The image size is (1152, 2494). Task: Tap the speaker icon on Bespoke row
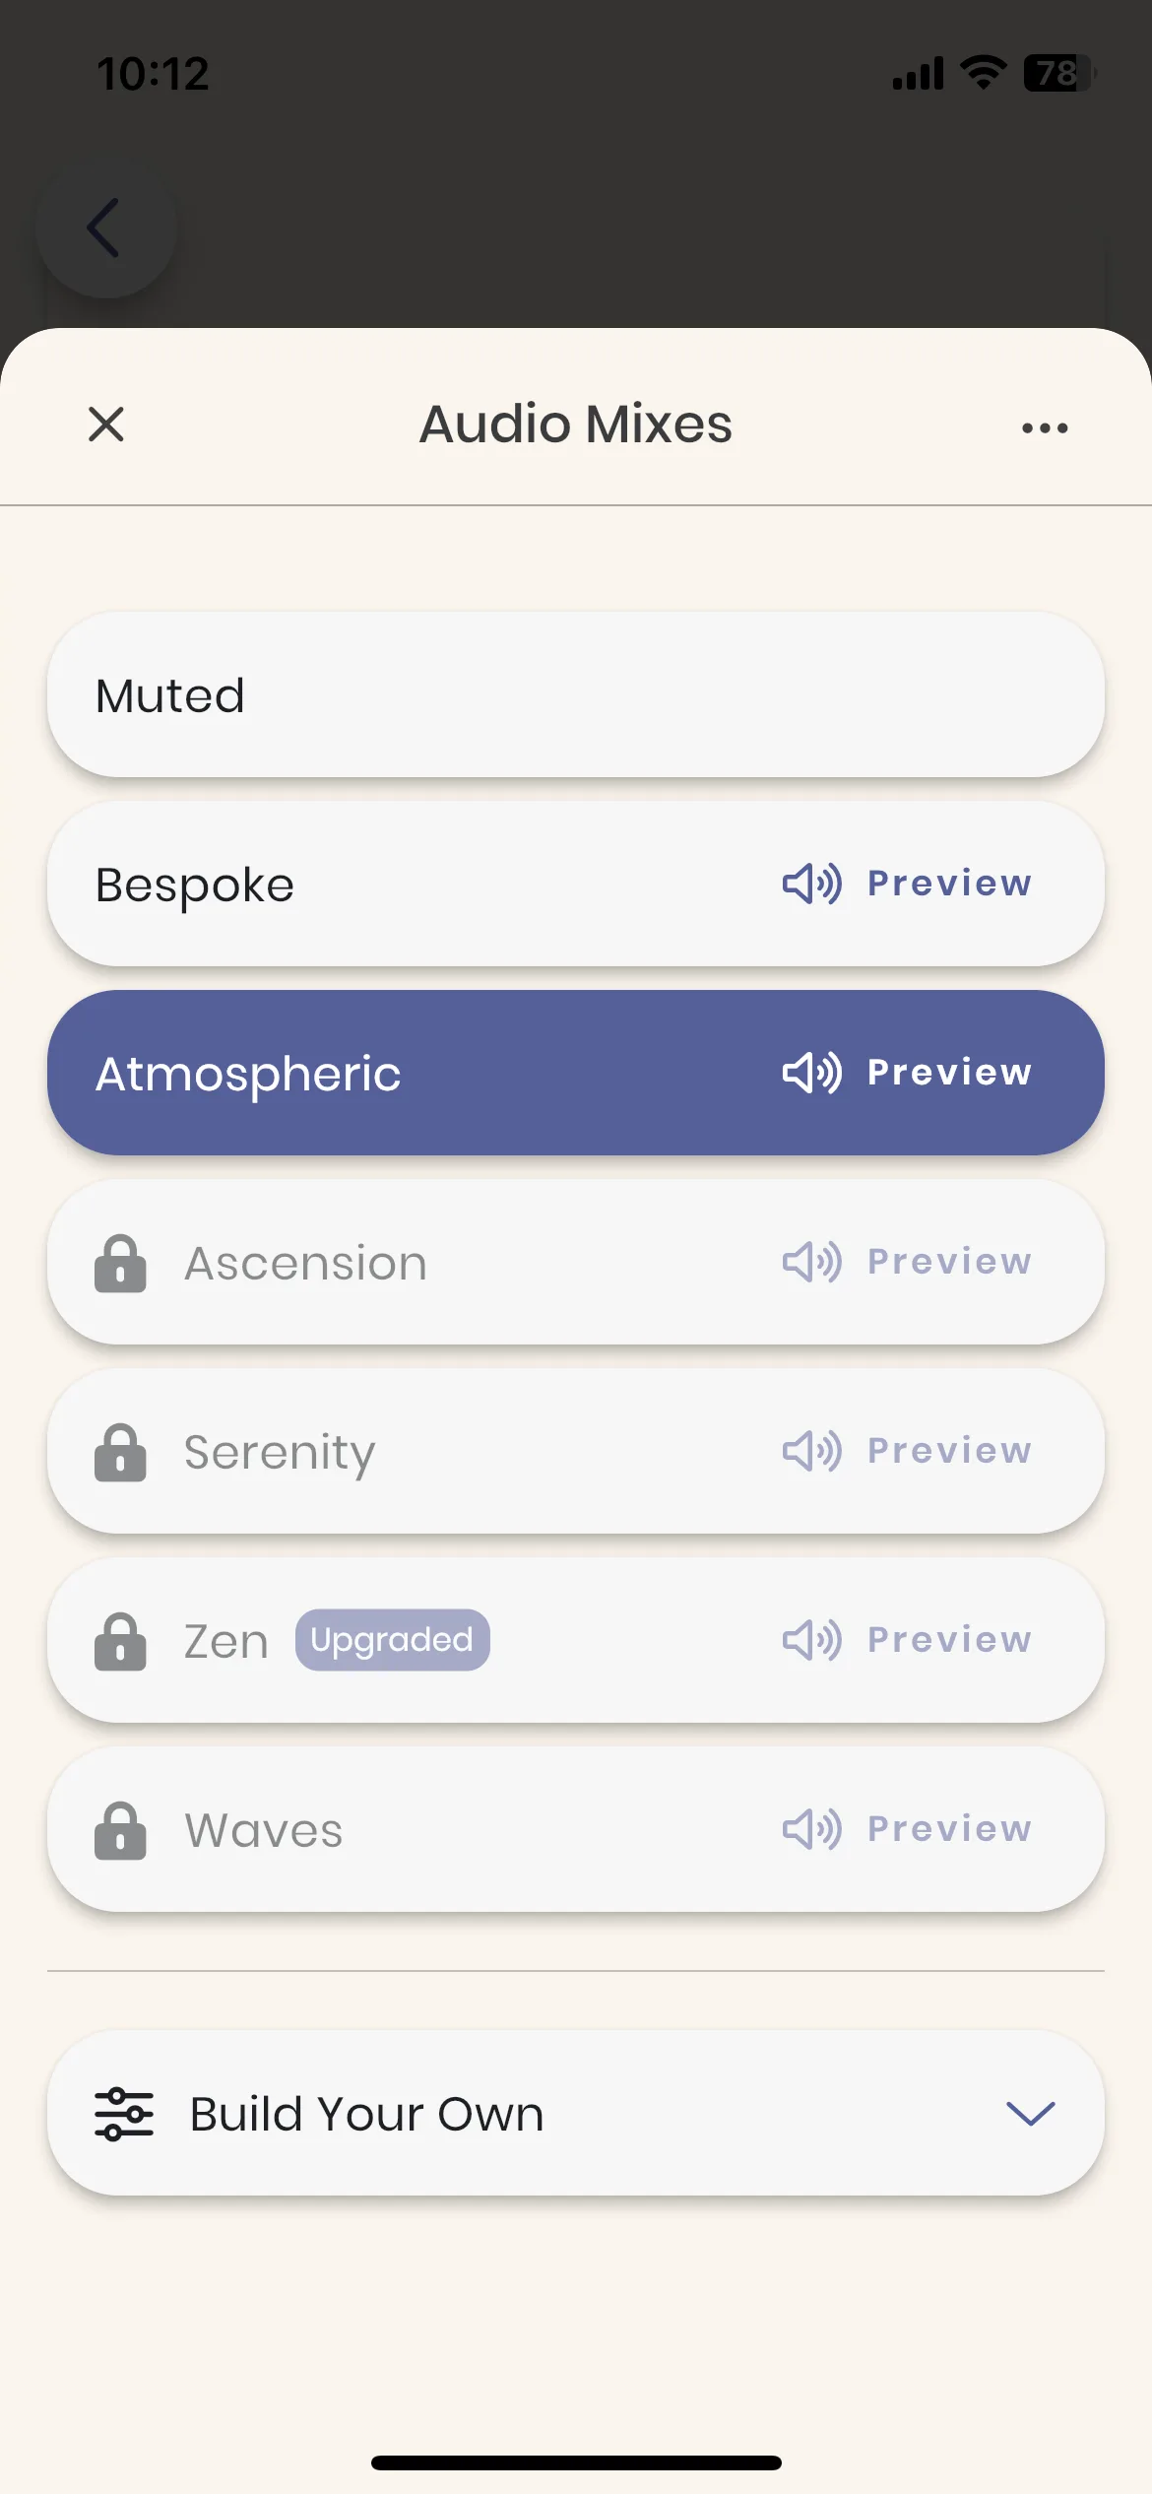pyautogui.click(x=811, y=884)
